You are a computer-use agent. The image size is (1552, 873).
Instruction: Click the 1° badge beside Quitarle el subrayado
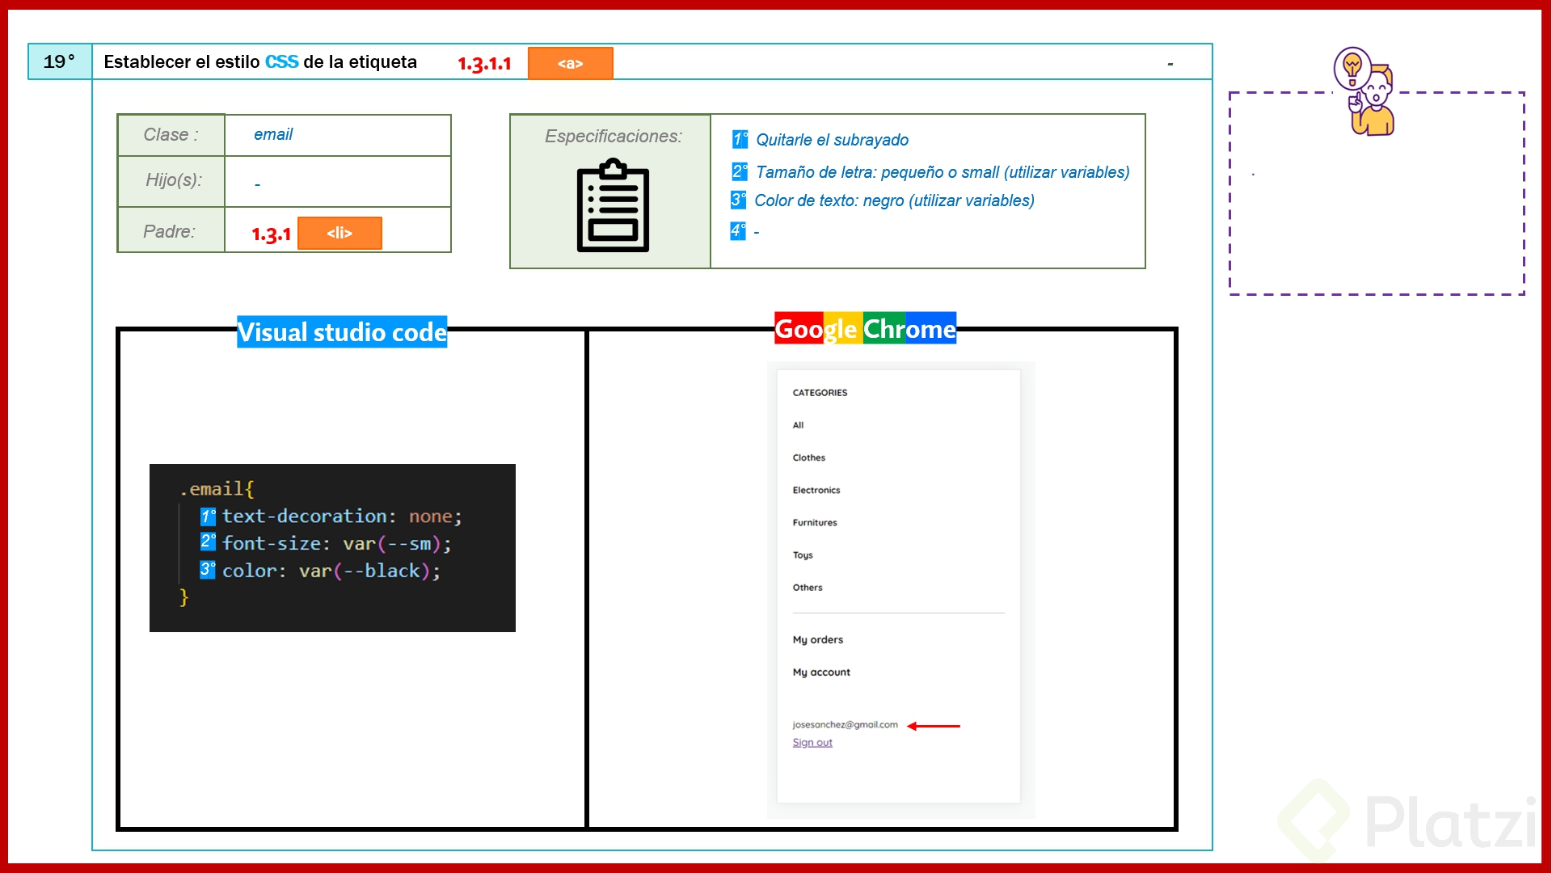(739, 139)
